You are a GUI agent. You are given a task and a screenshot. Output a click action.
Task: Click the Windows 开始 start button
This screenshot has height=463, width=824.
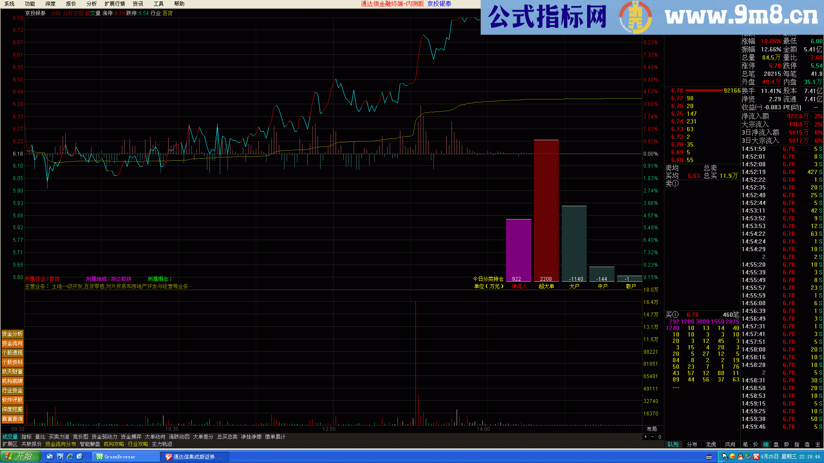click(20, 457)
